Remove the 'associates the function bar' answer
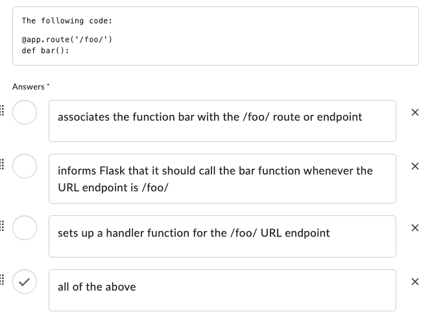Image resolution: width=430 pixels, height=325 pixels. click(415, 114)
